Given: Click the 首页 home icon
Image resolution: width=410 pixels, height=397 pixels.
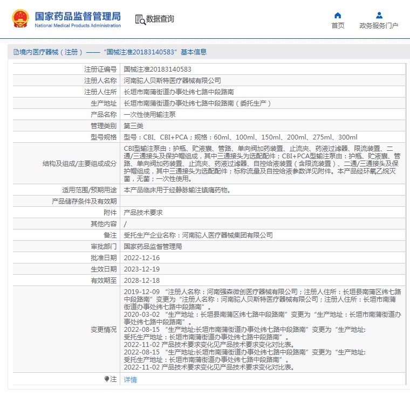Looking at the screenshot, I should click(x=338, y=16).
